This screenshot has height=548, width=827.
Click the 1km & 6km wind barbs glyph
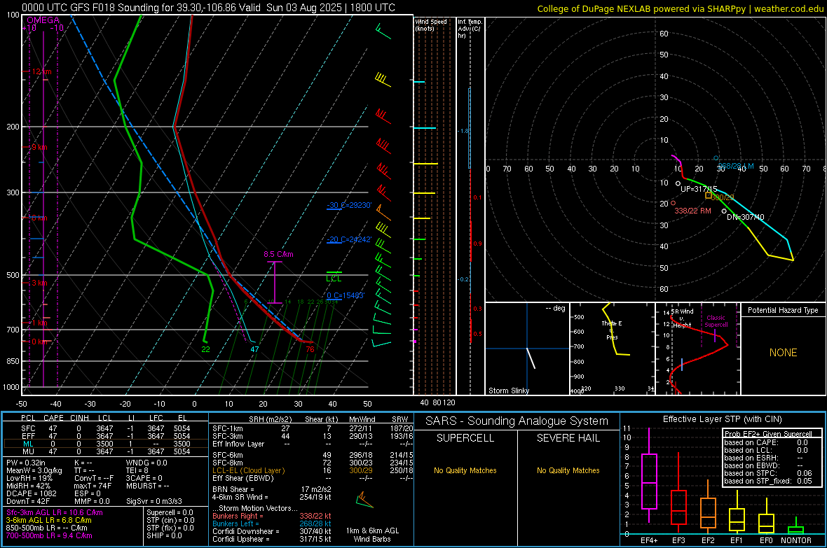364,500
